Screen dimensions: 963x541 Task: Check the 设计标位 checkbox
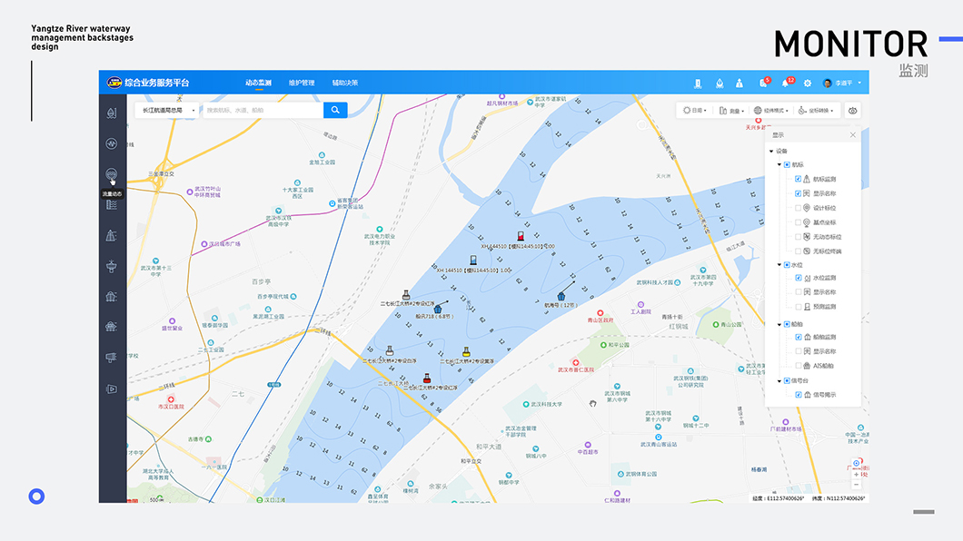tap(799, 208)
